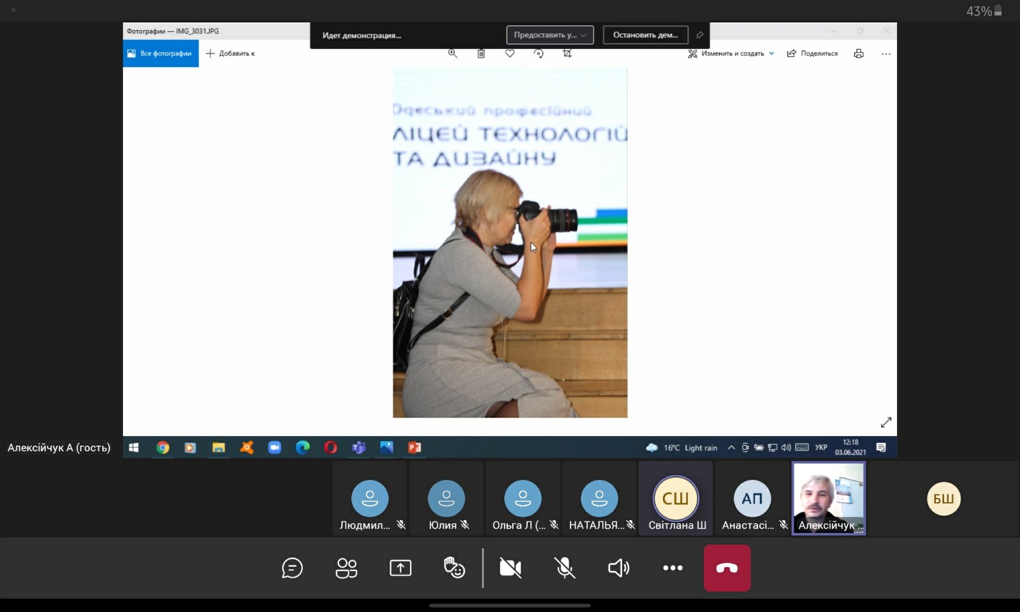Viewport: 1020px width, 612px height.
Task: Click the "Поделиться" share button
Action: click(x=812, y=54)
